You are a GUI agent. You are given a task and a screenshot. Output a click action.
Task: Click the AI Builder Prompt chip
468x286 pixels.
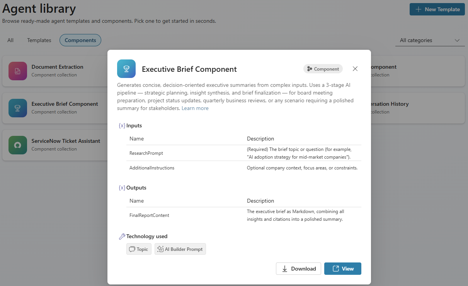[180, 249]
